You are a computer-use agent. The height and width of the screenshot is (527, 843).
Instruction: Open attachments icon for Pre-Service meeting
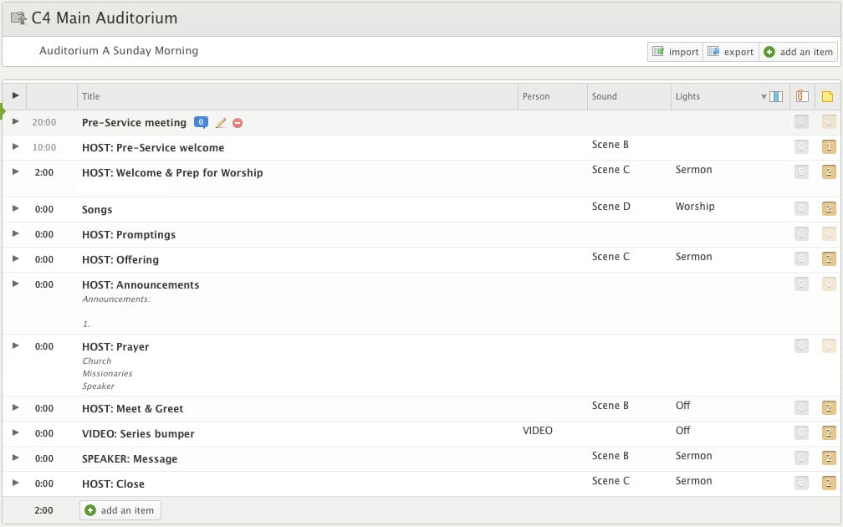[801, 122]
